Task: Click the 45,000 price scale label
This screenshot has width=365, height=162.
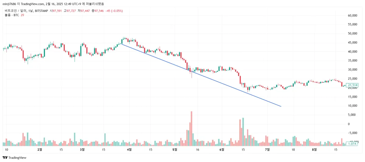Action: (x=352, y=42)
